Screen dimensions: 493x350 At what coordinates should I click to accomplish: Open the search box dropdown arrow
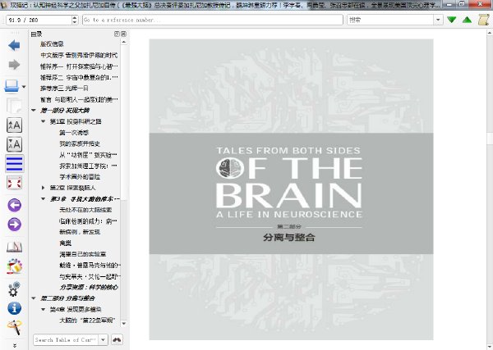[x=438, y=20]
